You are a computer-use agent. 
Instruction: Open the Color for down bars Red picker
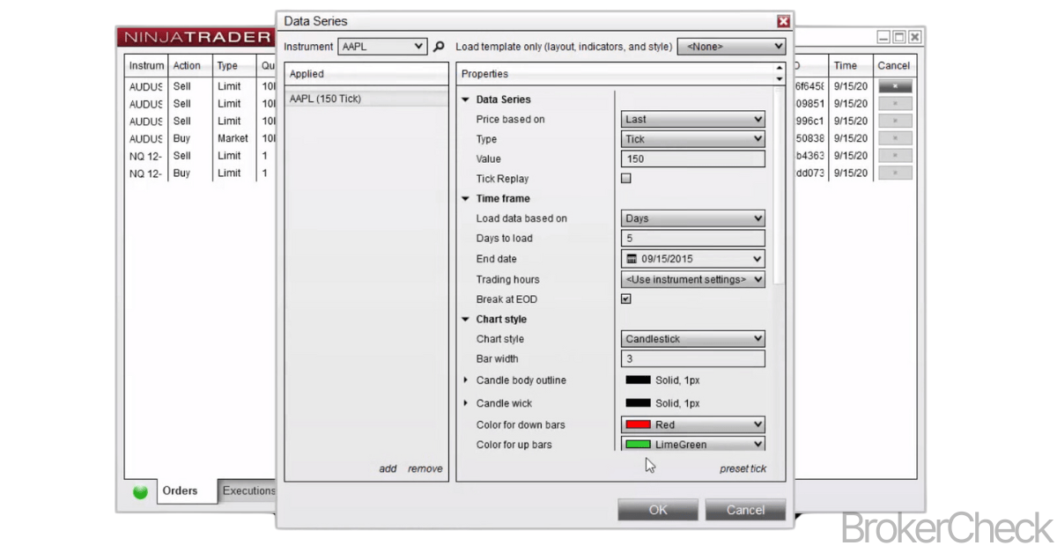point(693,424)
